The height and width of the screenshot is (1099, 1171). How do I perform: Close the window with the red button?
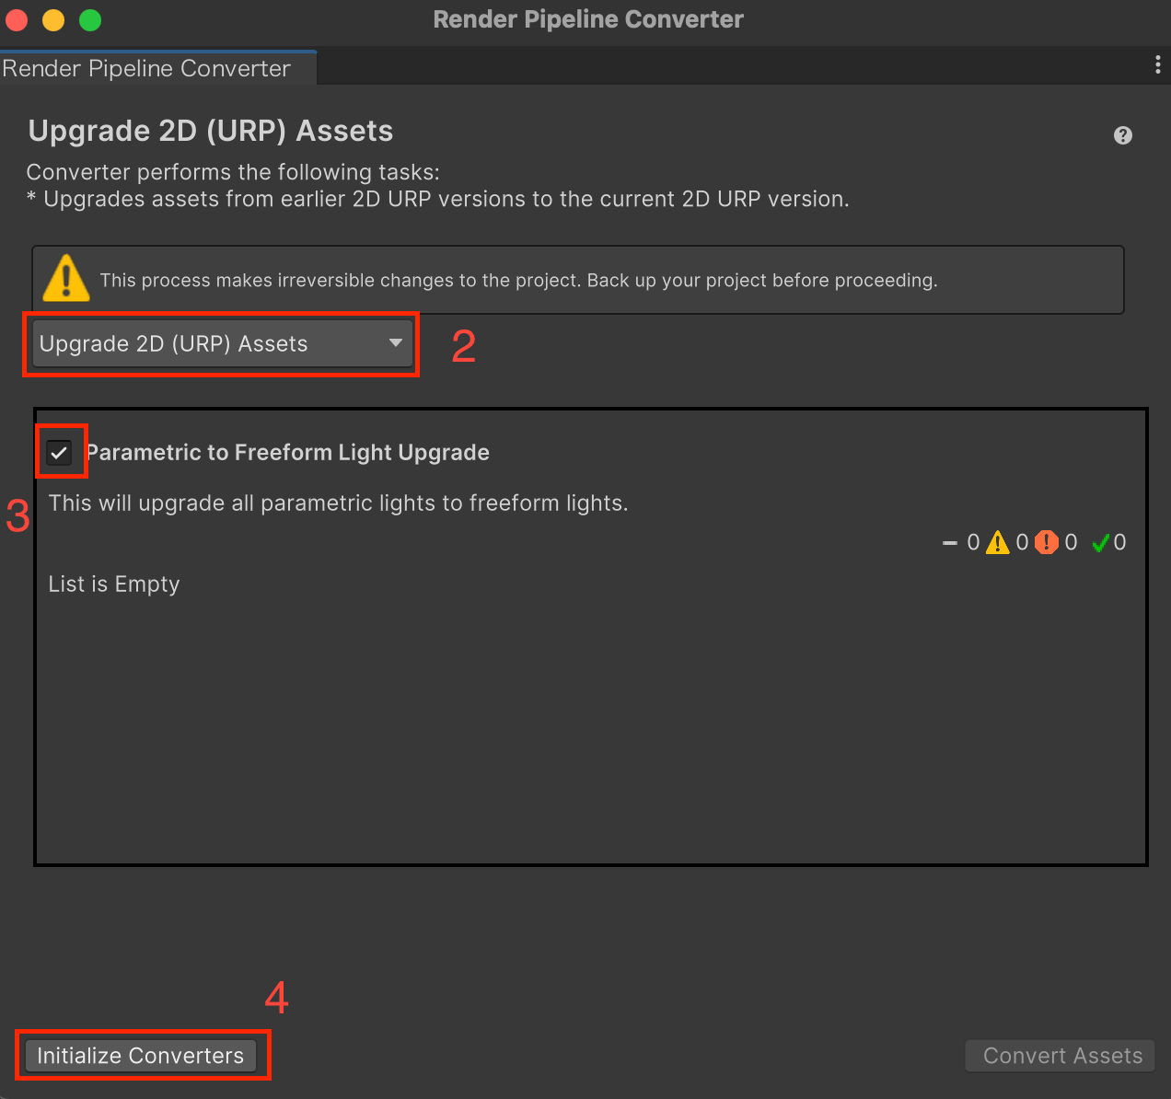click(17, 19)
